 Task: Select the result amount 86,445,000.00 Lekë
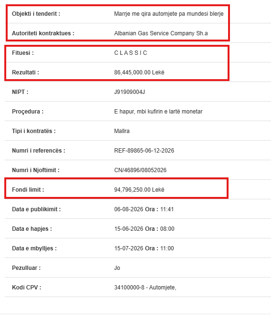[139, 72]
